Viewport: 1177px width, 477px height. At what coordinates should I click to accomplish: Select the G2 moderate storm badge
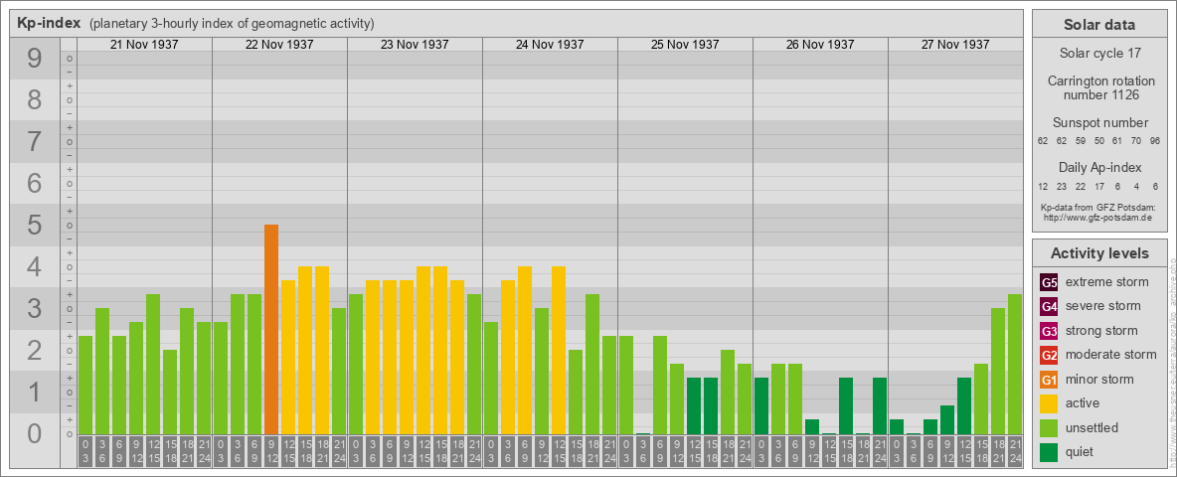point(1049,355)
